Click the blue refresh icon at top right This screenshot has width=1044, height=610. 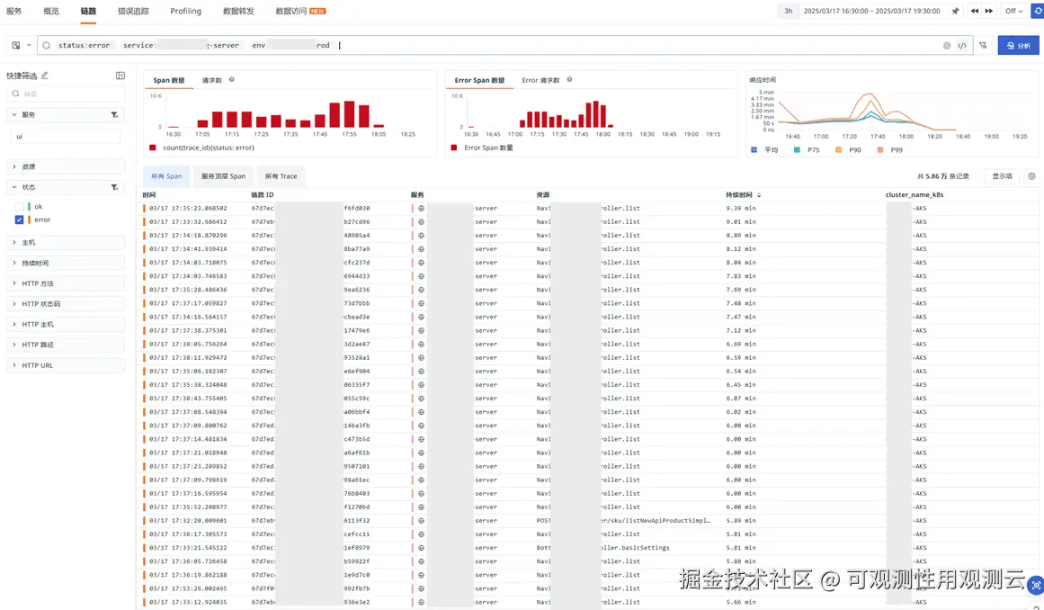[x=1039, y=11]
